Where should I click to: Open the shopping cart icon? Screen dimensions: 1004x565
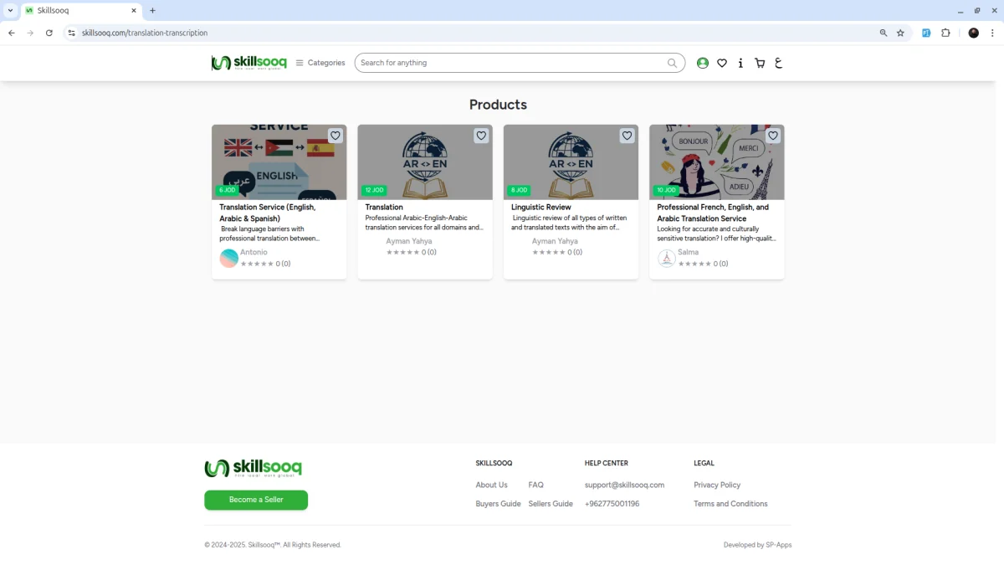click(760, 63)
